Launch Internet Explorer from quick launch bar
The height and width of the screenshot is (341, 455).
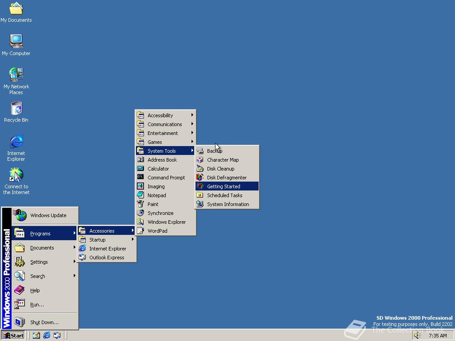(46, 336)
